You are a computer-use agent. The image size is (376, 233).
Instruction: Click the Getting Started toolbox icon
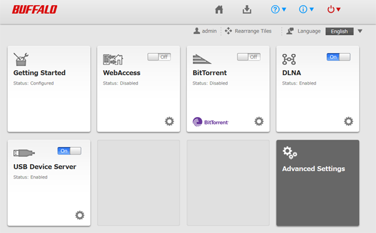21,60
